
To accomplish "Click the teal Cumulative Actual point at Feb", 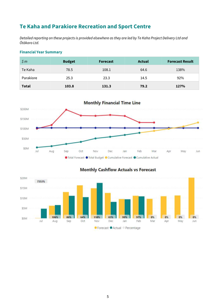I will coord(139,133).
